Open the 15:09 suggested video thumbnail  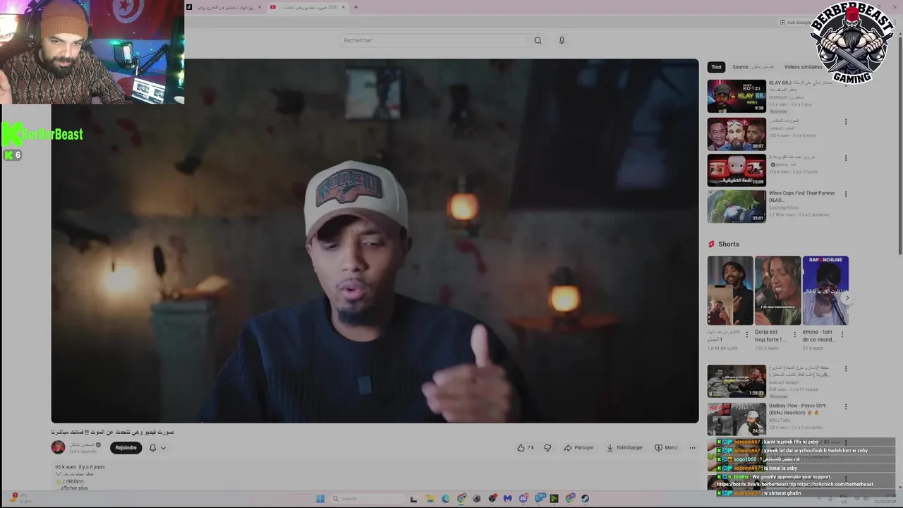click(x=737, y=170)
